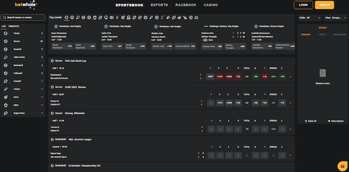Select the +1316 draw odds for Real Madrid match
Image resolution: width=349 pixels, height=172 pixels.
click(219, 77)
